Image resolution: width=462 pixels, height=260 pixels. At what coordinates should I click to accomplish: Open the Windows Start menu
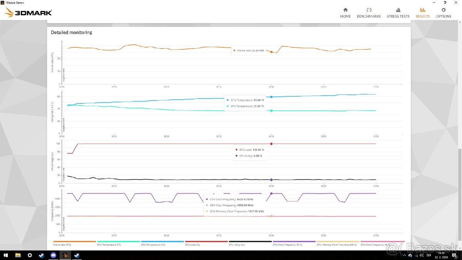pos(5,255)
